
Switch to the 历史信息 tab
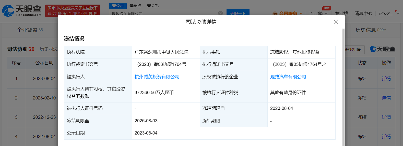371,30
